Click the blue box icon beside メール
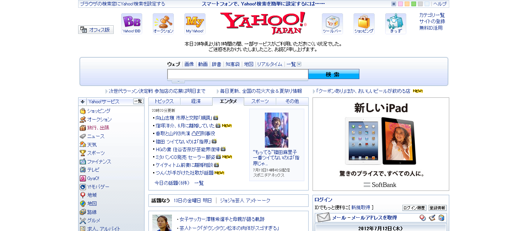This screenshot has height=231, width=527. (x=441, y=218)
